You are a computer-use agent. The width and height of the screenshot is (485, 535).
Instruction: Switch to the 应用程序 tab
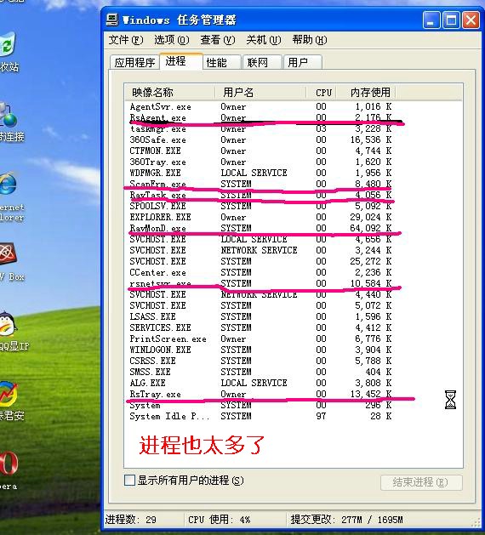point(134,62)
